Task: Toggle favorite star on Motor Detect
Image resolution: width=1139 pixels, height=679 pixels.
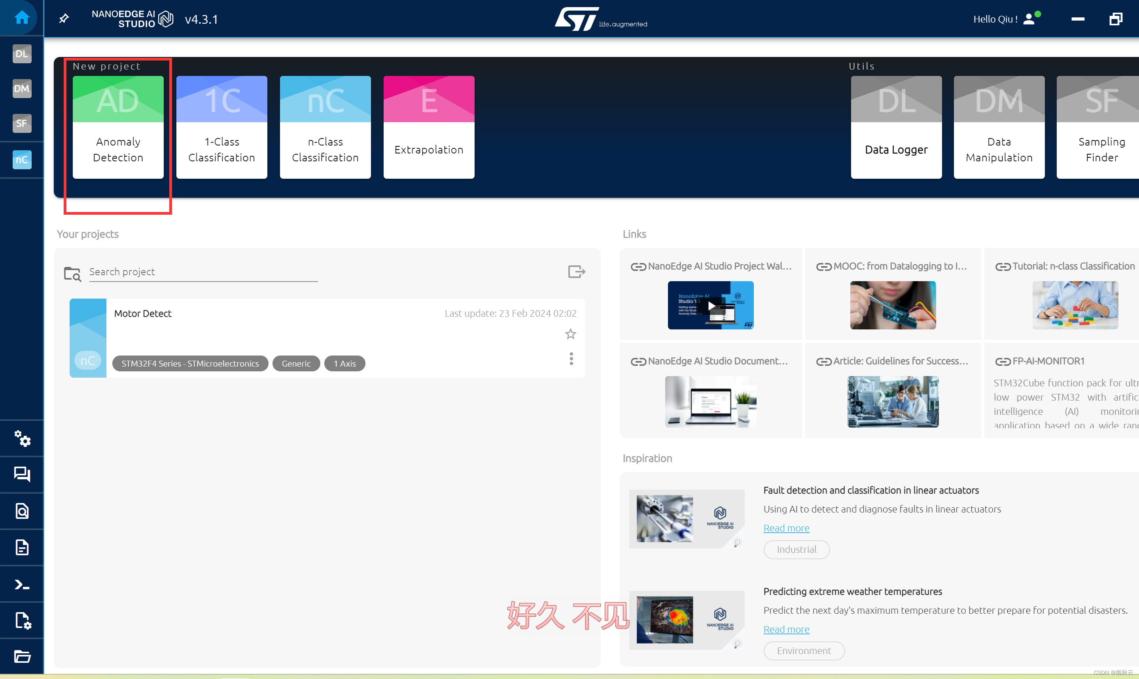Action: point(570,334)
